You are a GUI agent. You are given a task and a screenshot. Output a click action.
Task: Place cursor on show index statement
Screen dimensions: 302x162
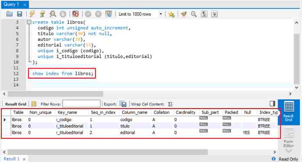click(x=63, y=73)
